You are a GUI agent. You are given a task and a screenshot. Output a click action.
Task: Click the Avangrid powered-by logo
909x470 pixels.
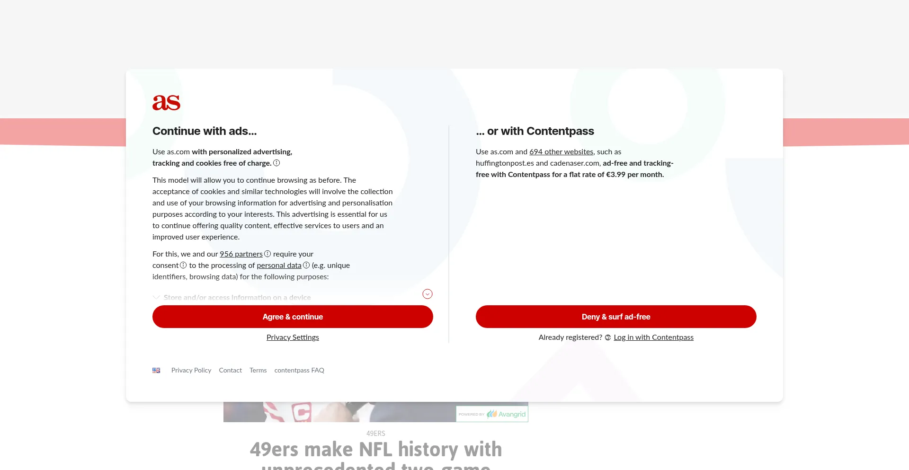492,414
